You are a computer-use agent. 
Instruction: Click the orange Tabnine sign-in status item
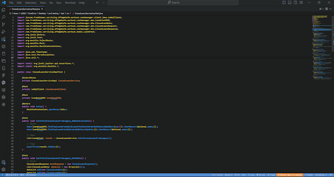[290, 175]
